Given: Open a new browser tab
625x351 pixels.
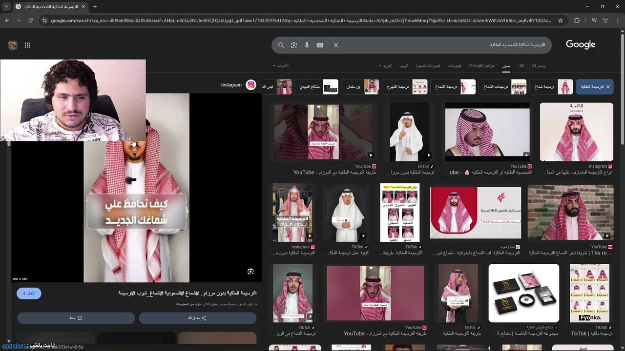Looking at the screenshot, I should (95, 6).
